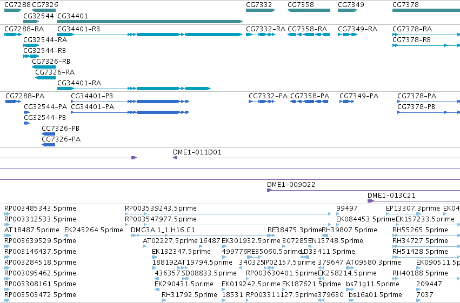Screen dimensions: 460x303
Task: Click transcript CG32544-RB
Action: (44, 51)
